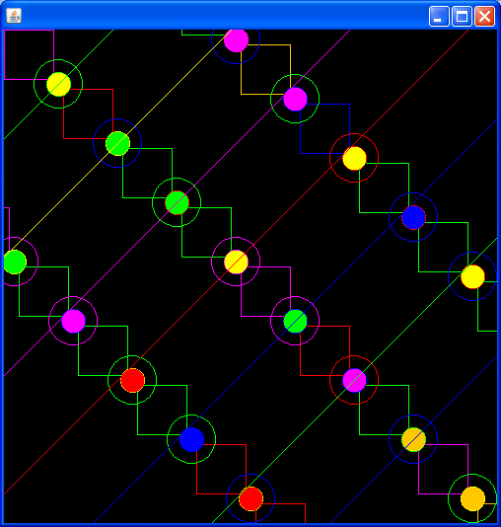Click the orange dot inside the blue ring
This screenshot has height=527, width=501.
coord(413,439)
